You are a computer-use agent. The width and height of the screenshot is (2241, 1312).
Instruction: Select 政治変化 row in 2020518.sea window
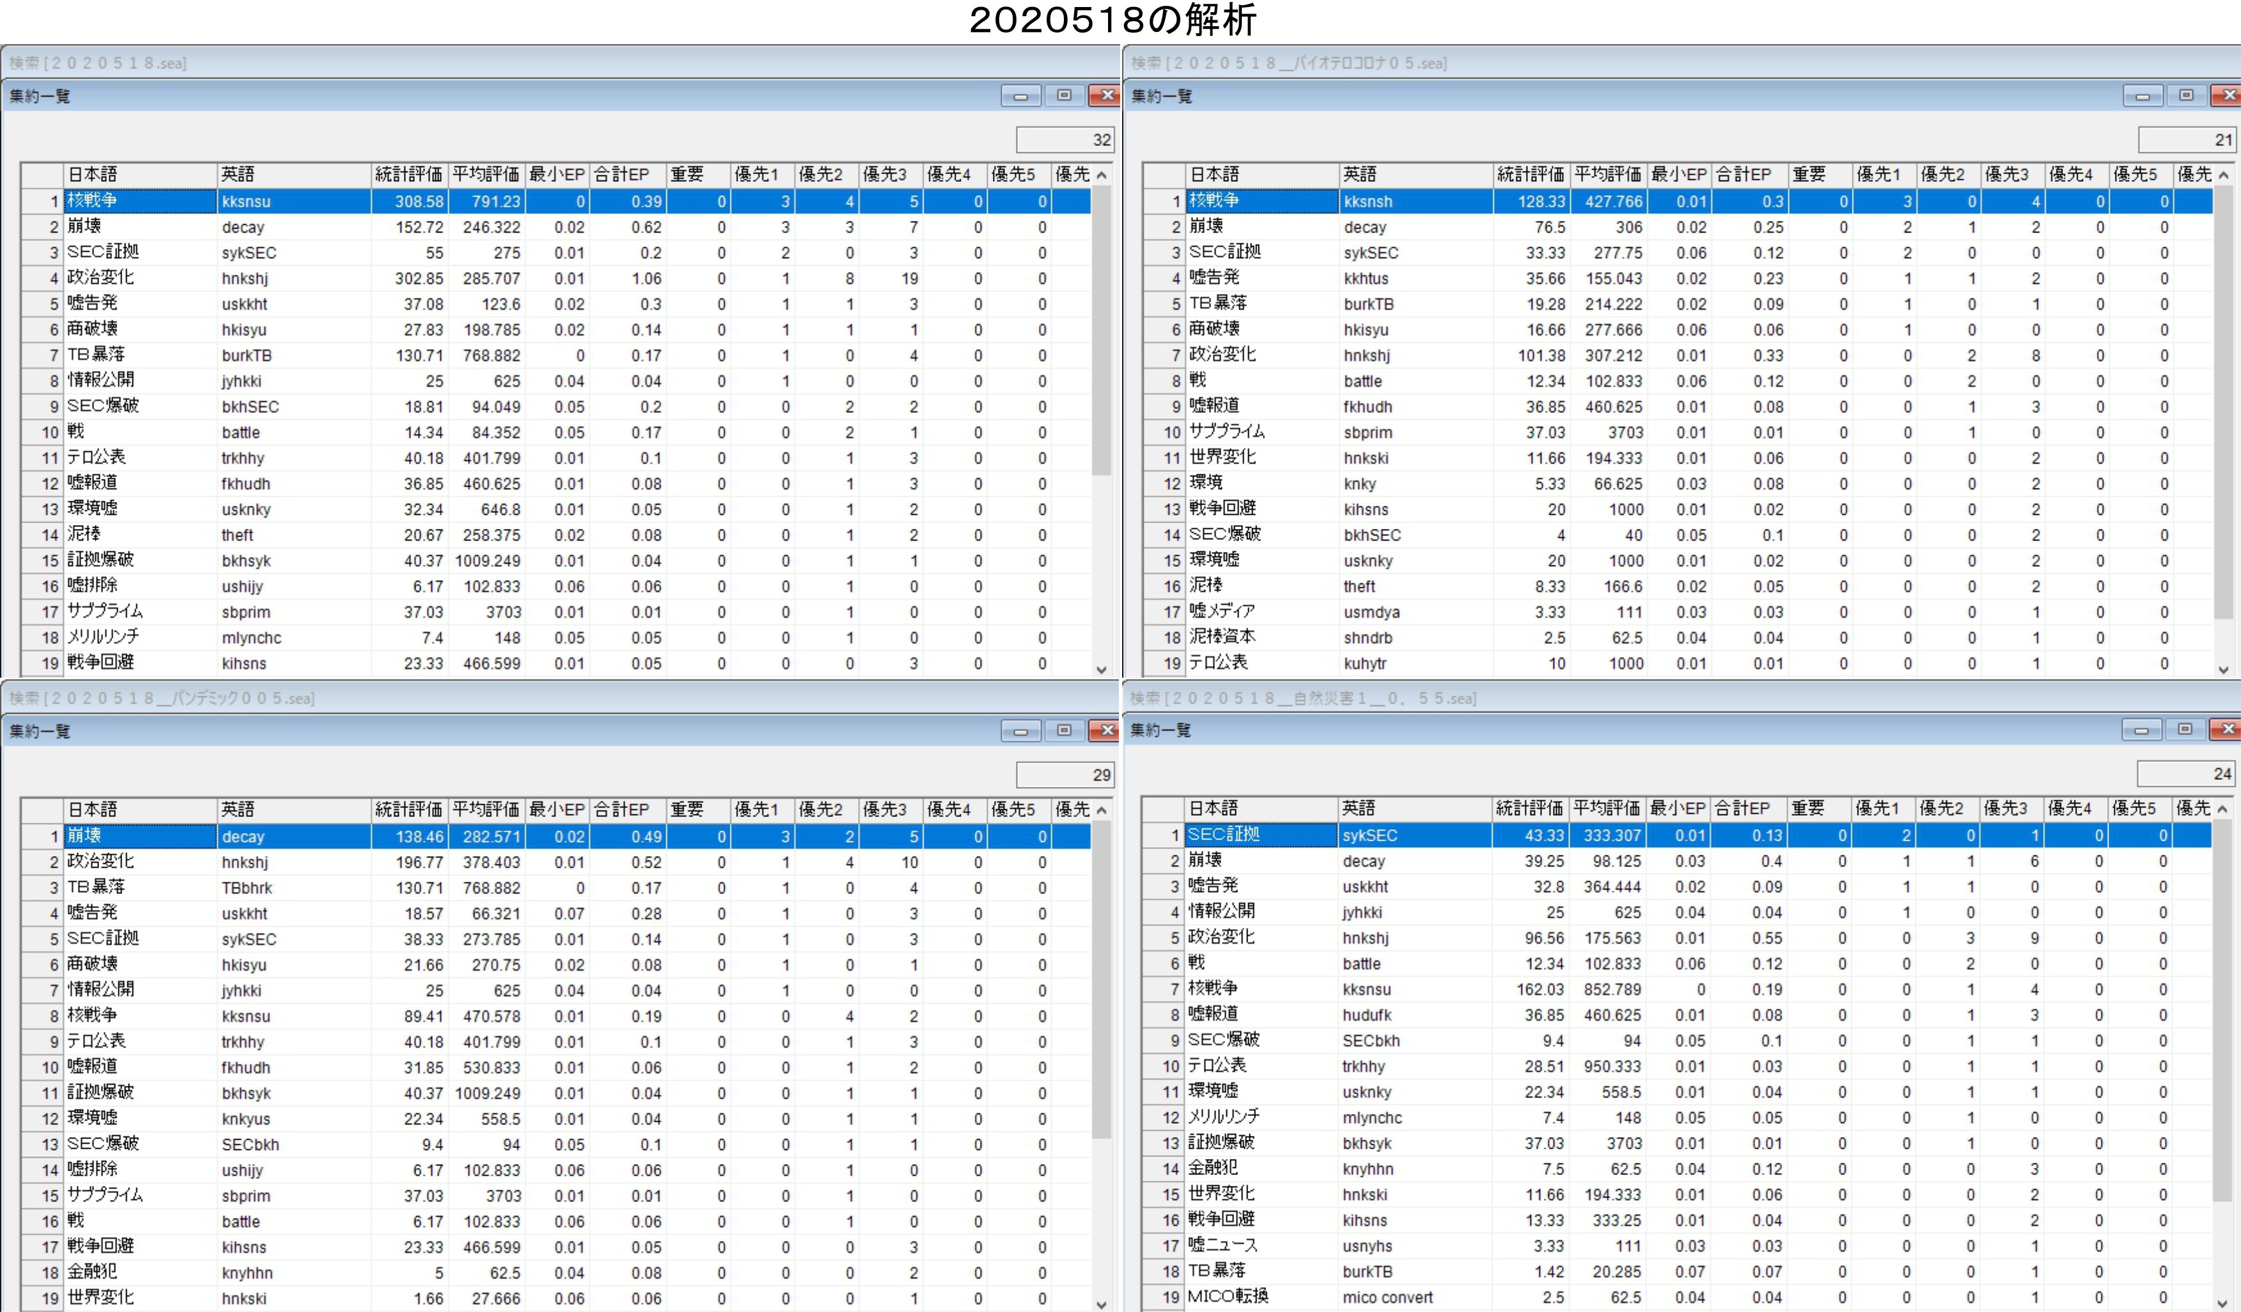pyautogui.click(x=100, y=279)
